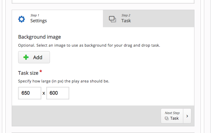
Task: Click the italic Next Step label
Action: click(172, 113)
